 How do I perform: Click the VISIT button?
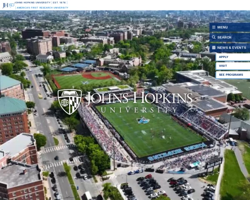point(233,66)
